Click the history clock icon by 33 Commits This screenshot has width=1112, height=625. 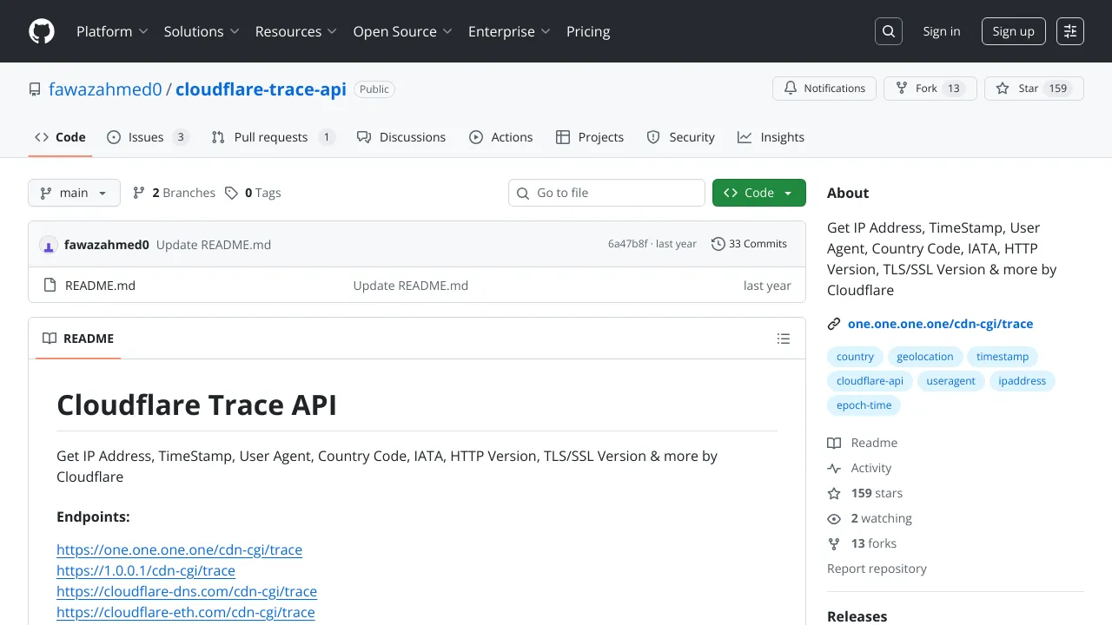tap(718, 244)
